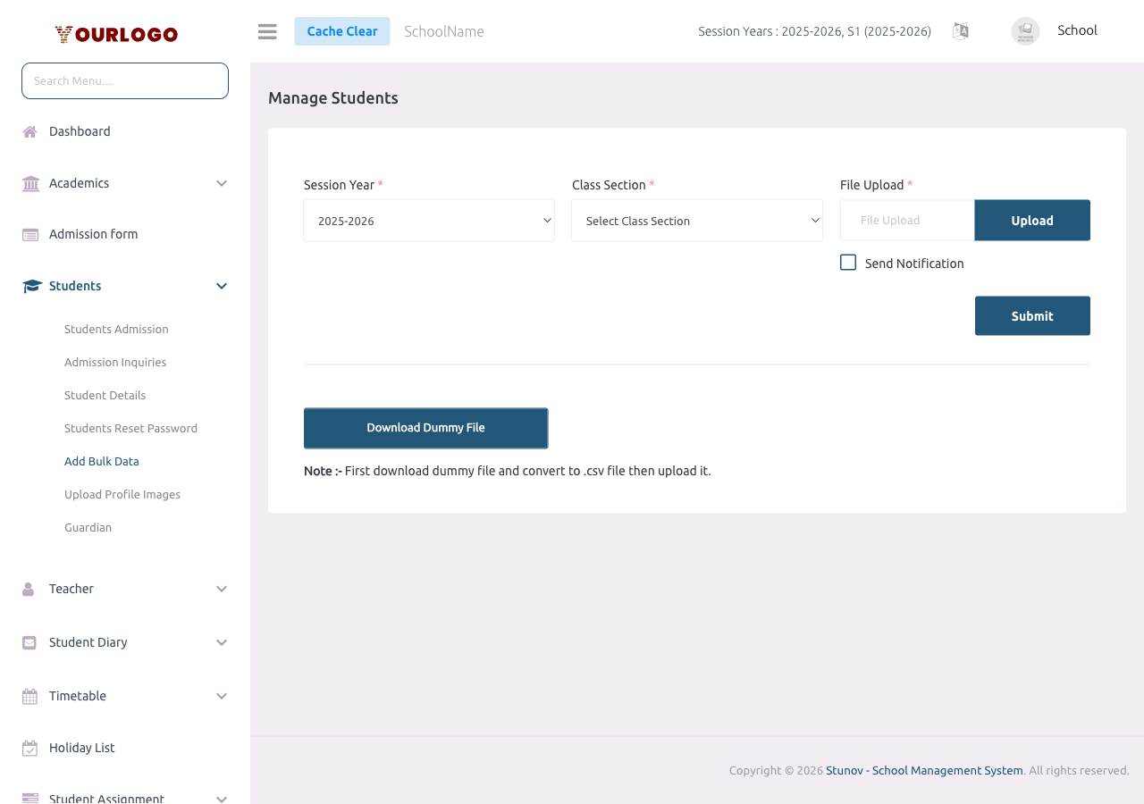
Task: Click the Dashboard home icon
Action: pos(29,130)
